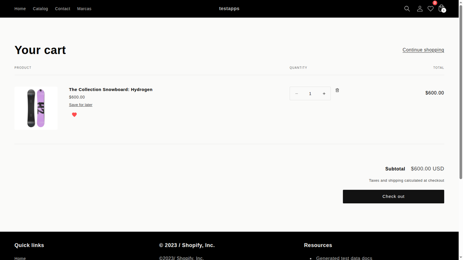The height and width of the screenshot is (260, 463).
Task: Open the wishlist heart icon in header
Action: 431,8
